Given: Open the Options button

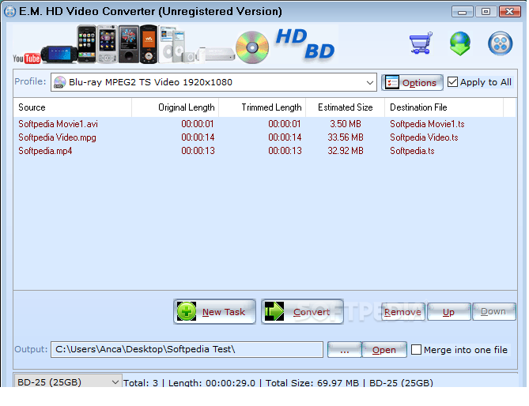Looking at the screenshot, I should 412,83.
